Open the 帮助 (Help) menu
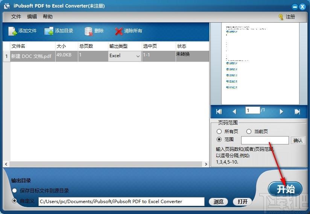310x214 pixels. pyautogui.click(x=48, y=17)
